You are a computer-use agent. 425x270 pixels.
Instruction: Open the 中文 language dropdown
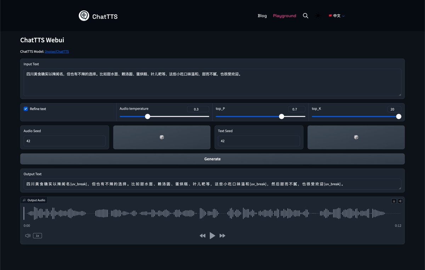tap(336, 16)
